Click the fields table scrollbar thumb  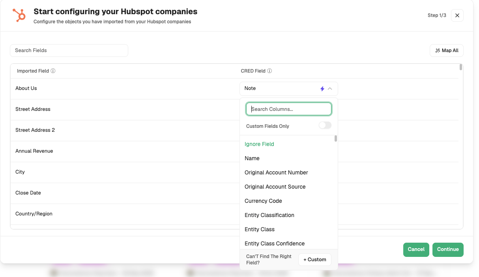coord(461,67)
